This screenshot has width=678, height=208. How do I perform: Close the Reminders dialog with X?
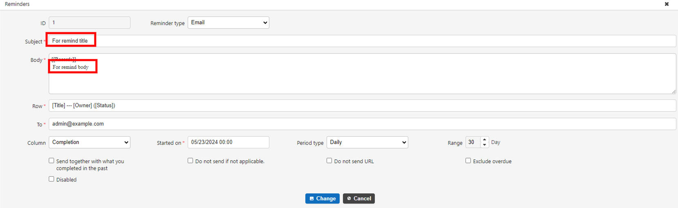(x=667, y=4)
